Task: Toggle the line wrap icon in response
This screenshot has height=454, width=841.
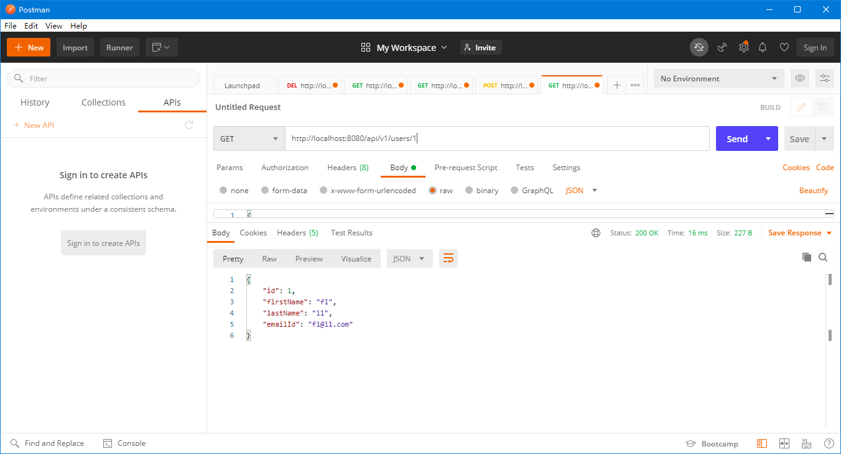Action: click(448, 258)
